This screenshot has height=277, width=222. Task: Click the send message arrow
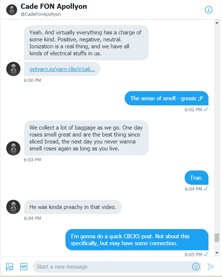point(211,266)
